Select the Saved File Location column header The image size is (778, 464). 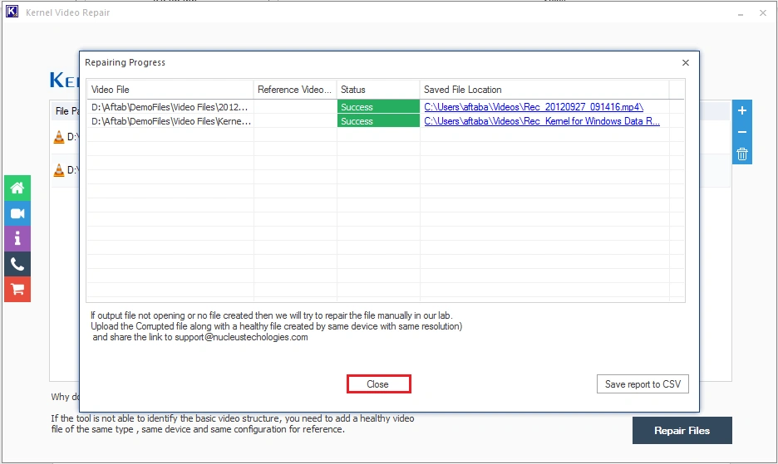click(544, 90)
